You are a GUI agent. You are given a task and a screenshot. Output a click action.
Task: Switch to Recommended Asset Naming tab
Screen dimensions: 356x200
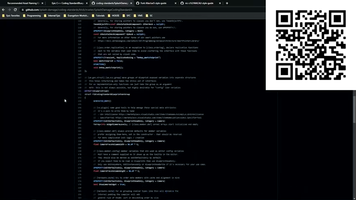pyautogui.click(x=23, y=3)
